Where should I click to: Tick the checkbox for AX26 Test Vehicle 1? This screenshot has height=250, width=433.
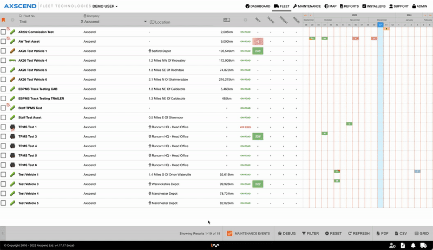tap(4, 51)
